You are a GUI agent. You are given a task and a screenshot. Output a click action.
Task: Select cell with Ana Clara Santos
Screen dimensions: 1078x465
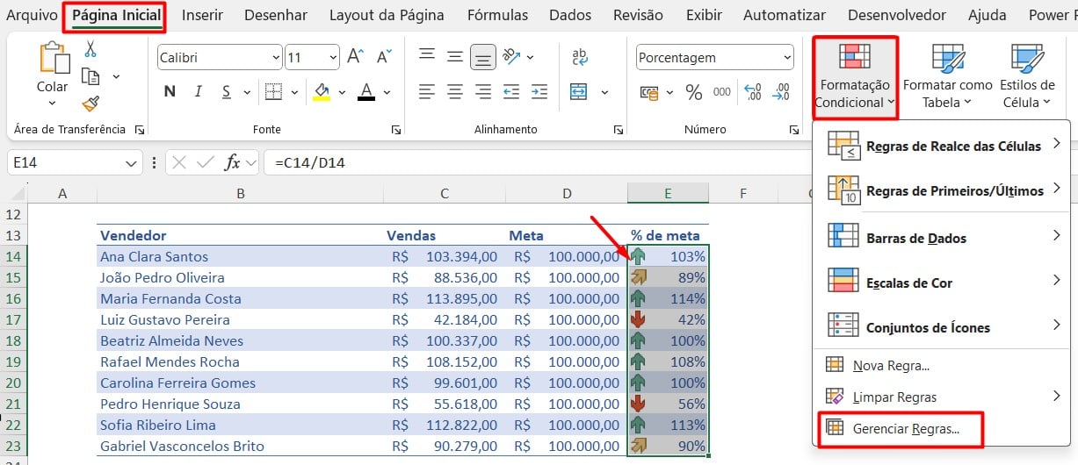154,256
